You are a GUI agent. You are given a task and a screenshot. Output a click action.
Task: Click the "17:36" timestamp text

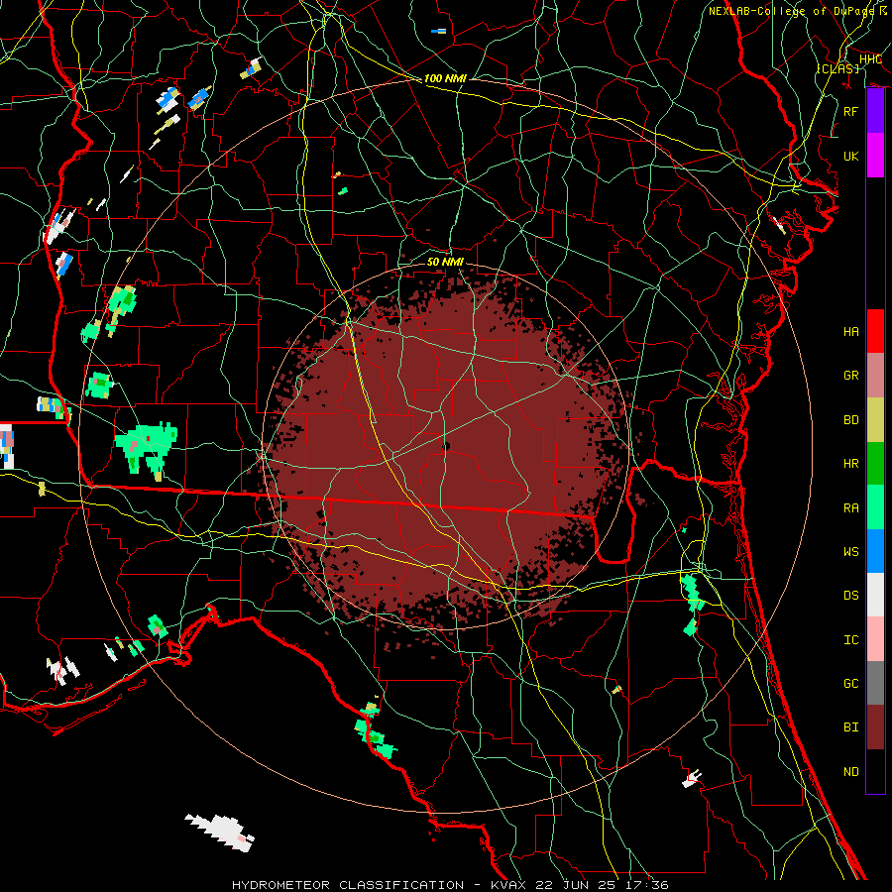tap(648, 885)
